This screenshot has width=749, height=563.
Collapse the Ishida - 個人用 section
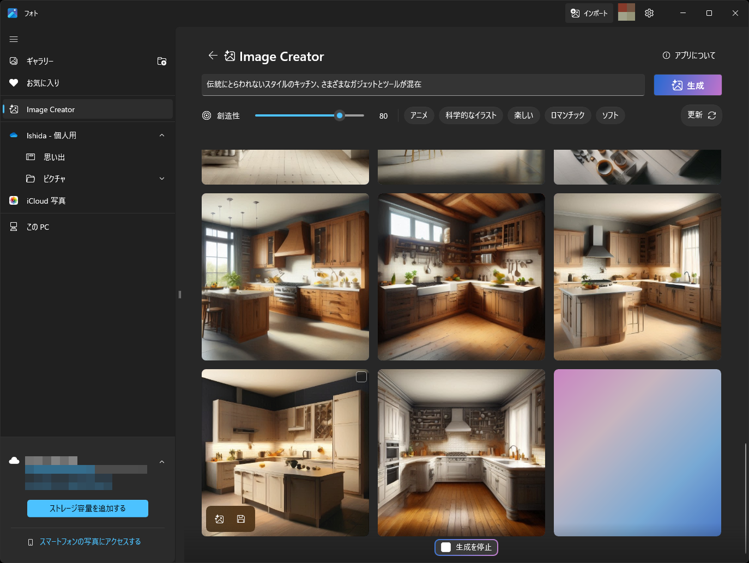pyautogui.click(x=162, y=136)
